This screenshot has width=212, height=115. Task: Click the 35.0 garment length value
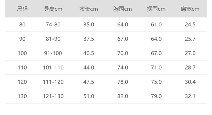pos(89,25)
